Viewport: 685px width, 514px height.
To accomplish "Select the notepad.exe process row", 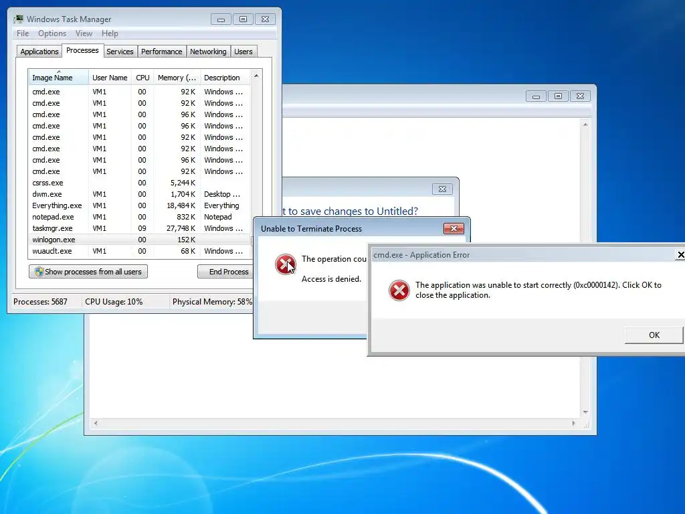I will (140, 217).
